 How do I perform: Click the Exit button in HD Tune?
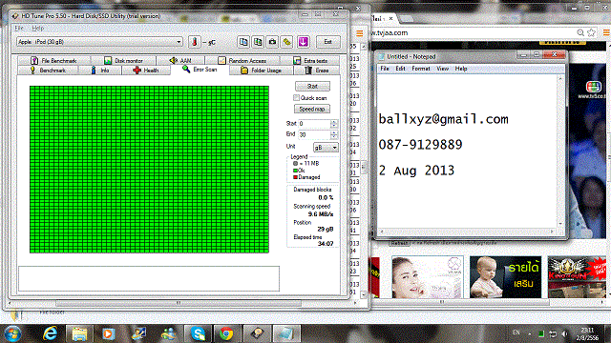coord(327,42)
